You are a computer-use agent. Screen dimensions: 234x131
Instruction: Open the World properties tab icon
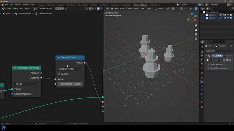click(202, 68)
